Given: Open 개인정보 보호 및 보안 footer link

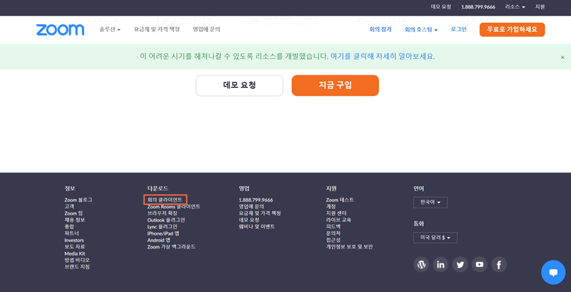Looking at the screenshot, I should click(x=349, y=247).
